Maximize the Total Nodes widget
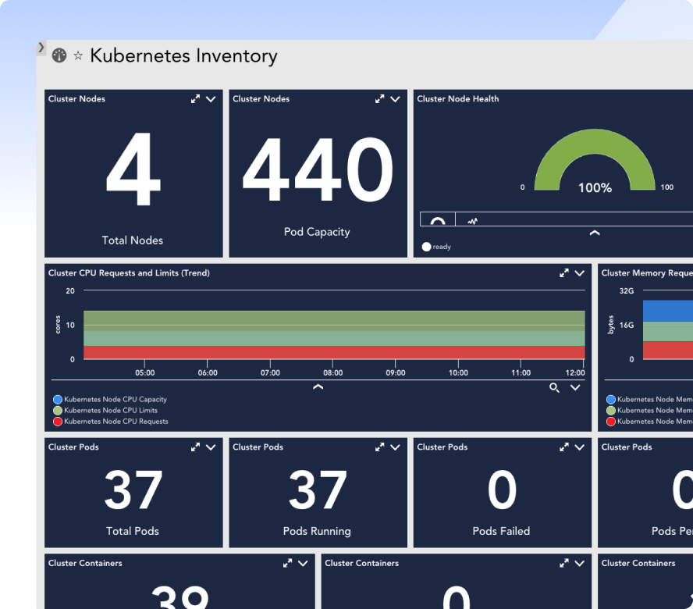Image resolution: width=693 pixels, height=609 pixels. (x=195, y=99)
